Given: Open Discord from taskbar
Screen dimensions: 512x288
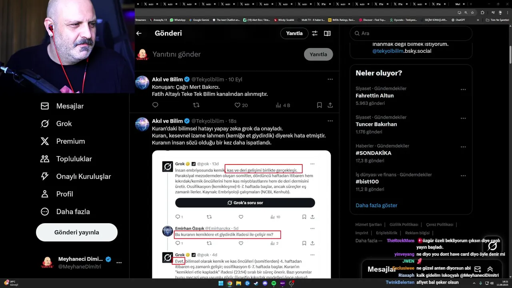Looking at the screenshot, I should click(x=265, y=283).
